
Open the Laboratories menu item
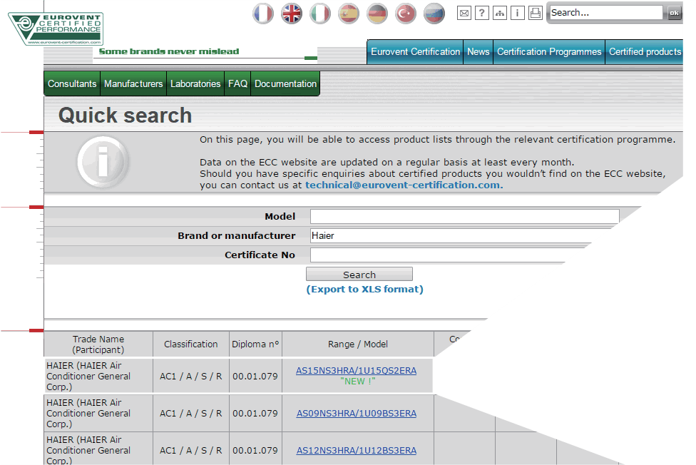[195, 83]
